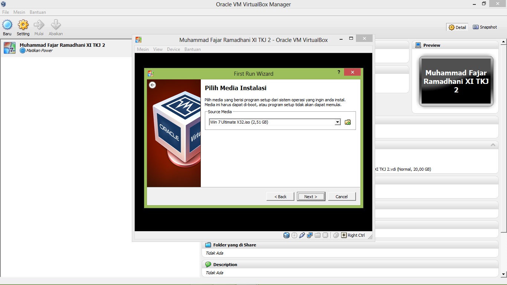Image resolution: width=507 pixels, height=285 pixels.
Task: Open the Source Media dropdown list
Action: 337,122
